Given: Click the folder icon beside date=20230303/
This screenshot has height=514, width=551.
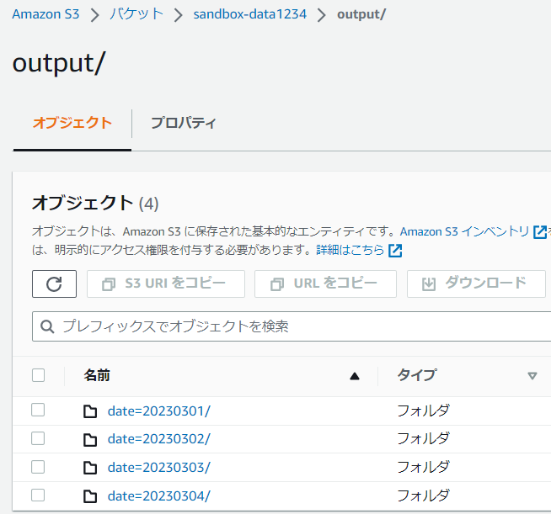Looking at the screenshot, I should point(90,468).
